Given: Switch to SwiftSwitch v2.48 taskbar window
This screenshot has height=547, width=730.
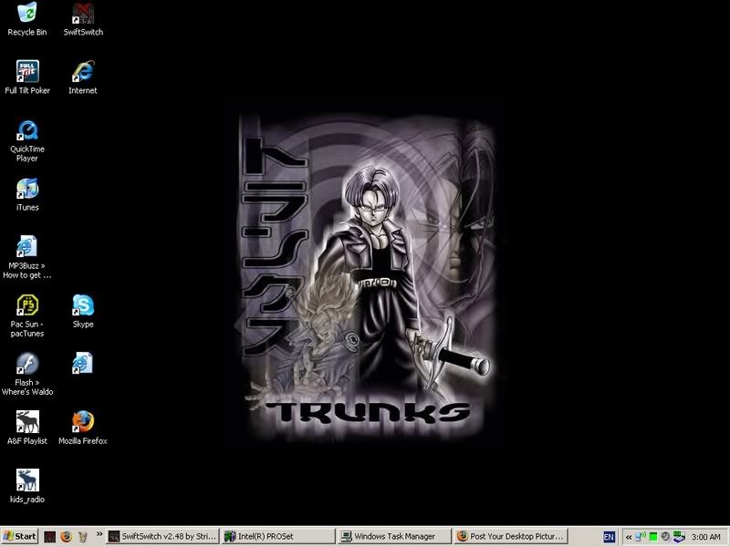Looking at the screenshot, I should click(162, 536).
